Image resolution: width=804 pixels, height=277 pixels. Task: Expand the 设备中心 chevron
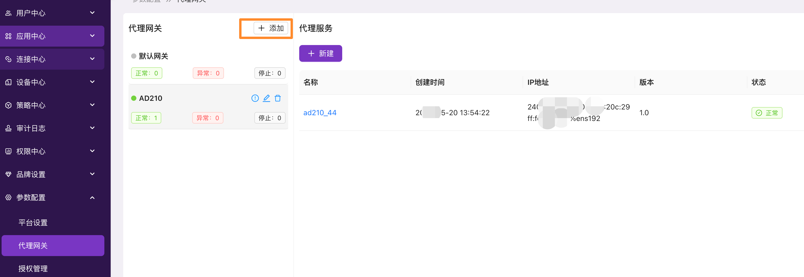pyautogui.click(x=92, y=82)
